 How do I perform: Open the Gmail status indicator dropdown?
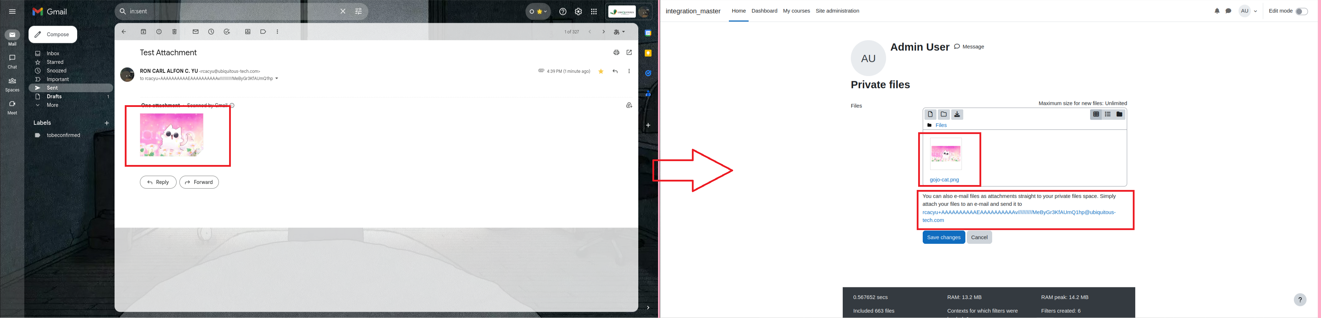coord(538,11)
